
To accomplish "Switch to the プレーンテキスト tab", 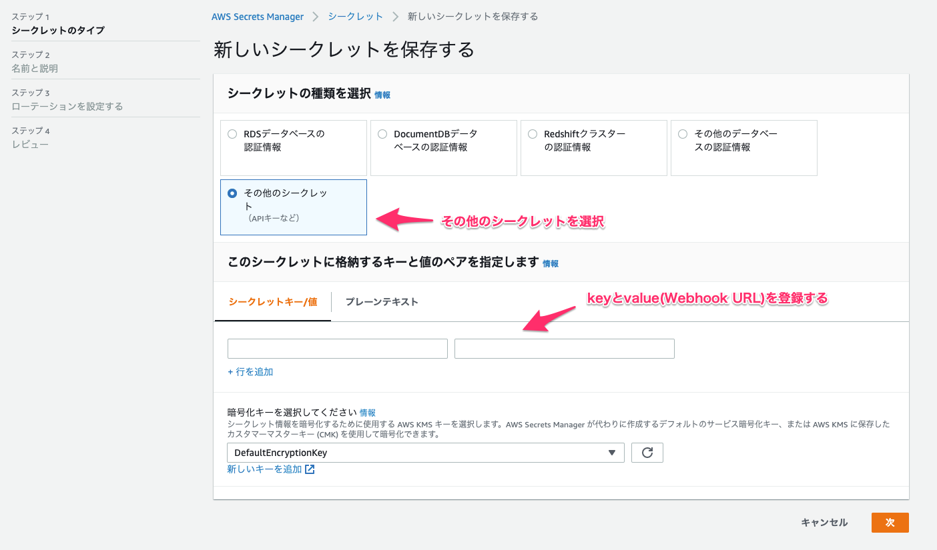I will pyautogui.click(x=382, y=302).
